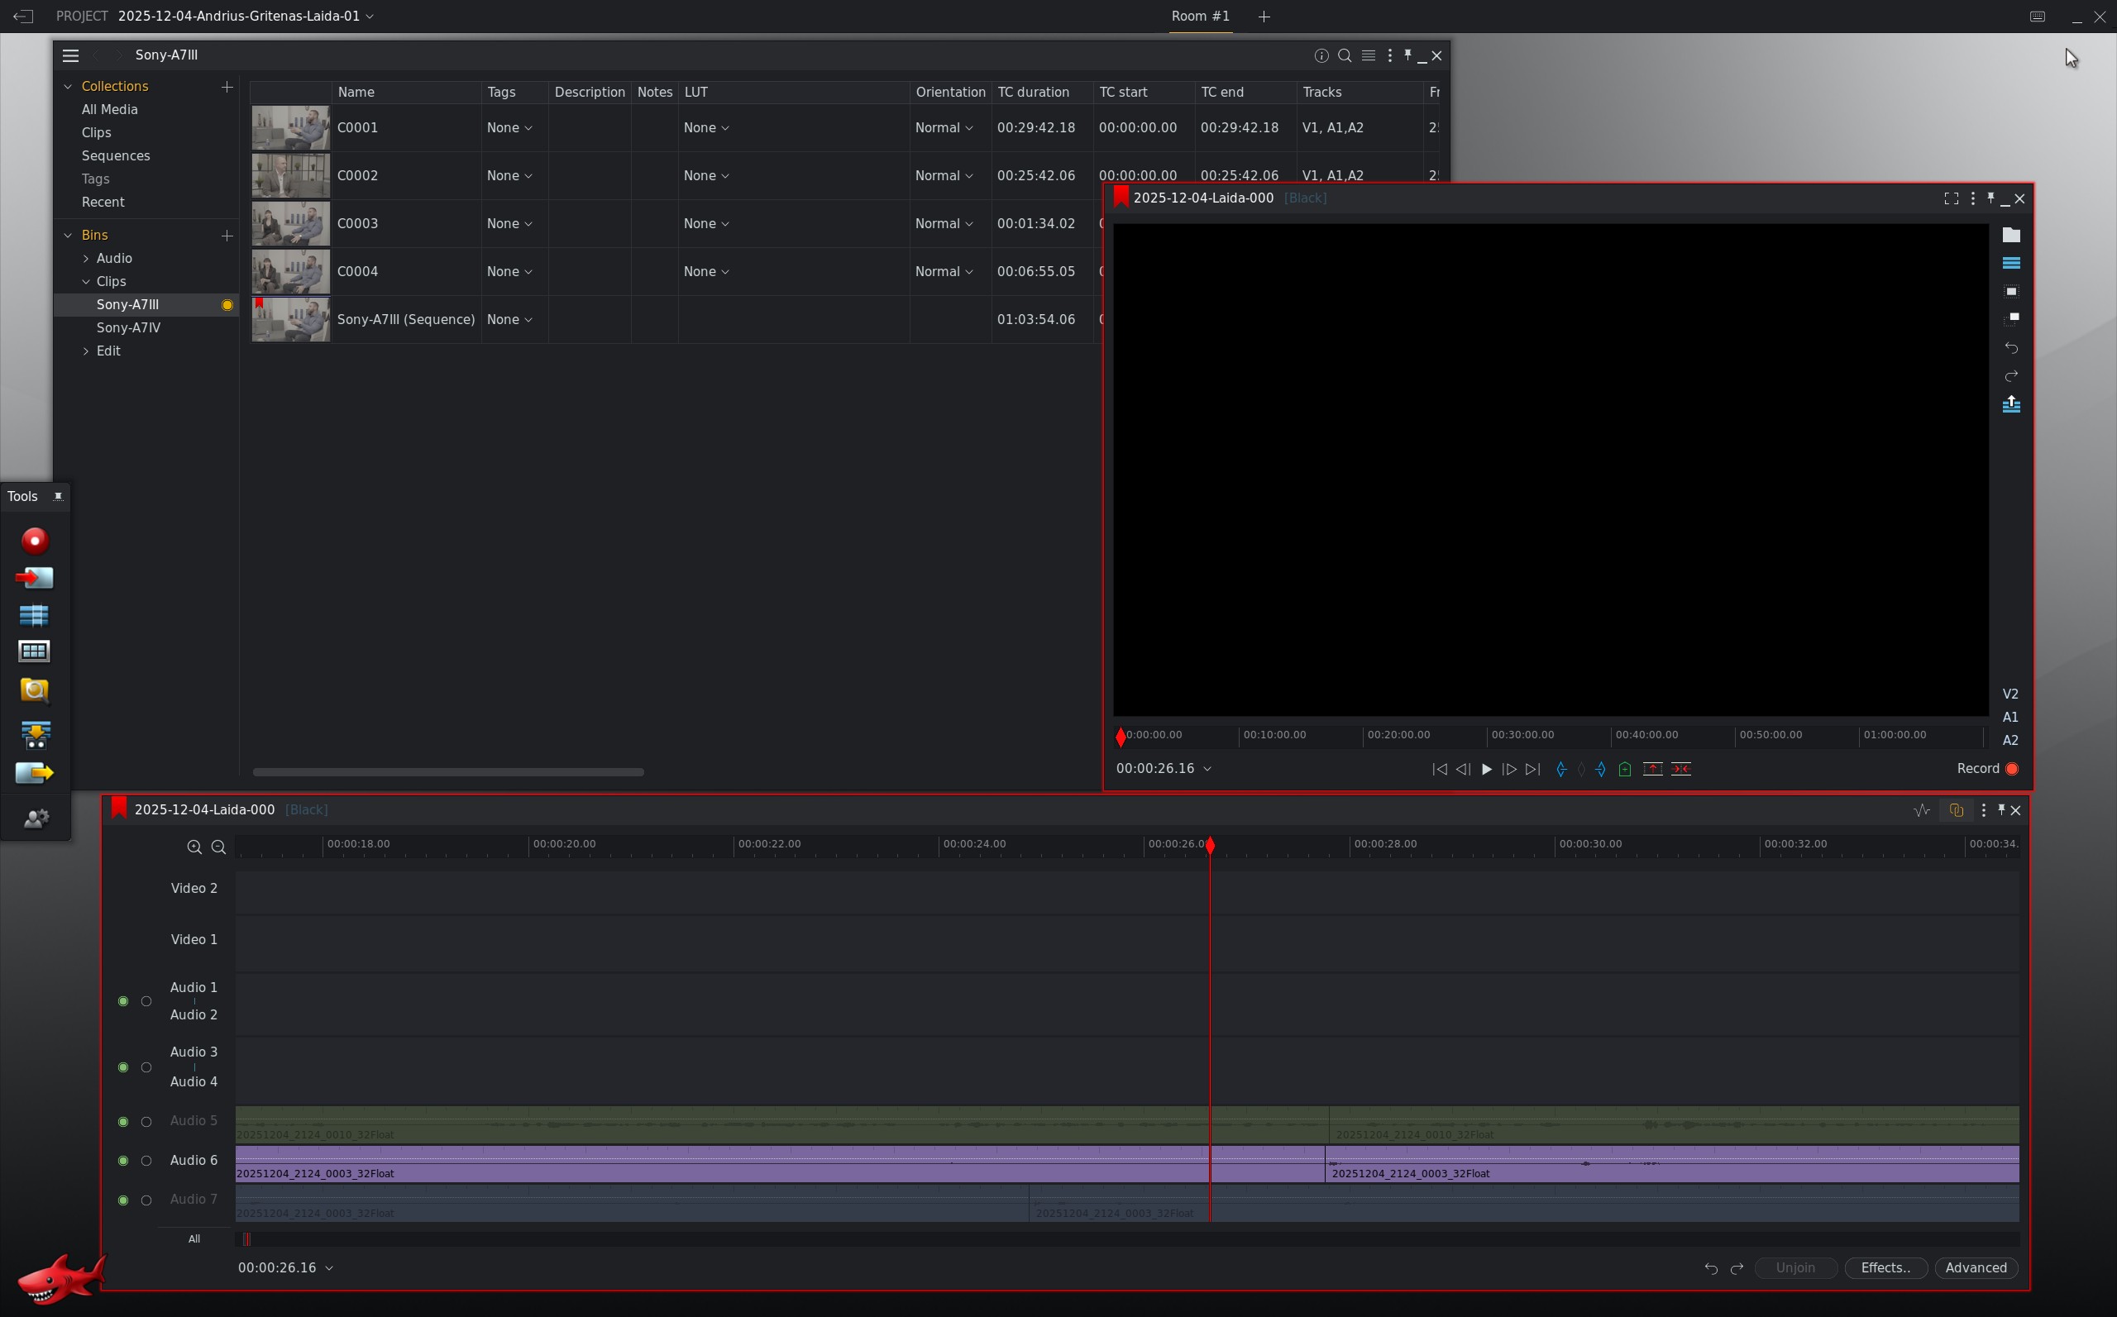Click the viewer scrub bar at 00:30:00.00
Image resolution: width=2117 pixels, height=1317 pixels.
coord(1488,736)
